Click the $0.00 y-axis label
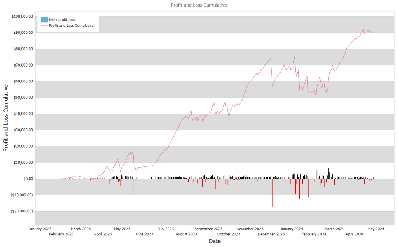The image size is (398, 247). click(x=26, y=179)
